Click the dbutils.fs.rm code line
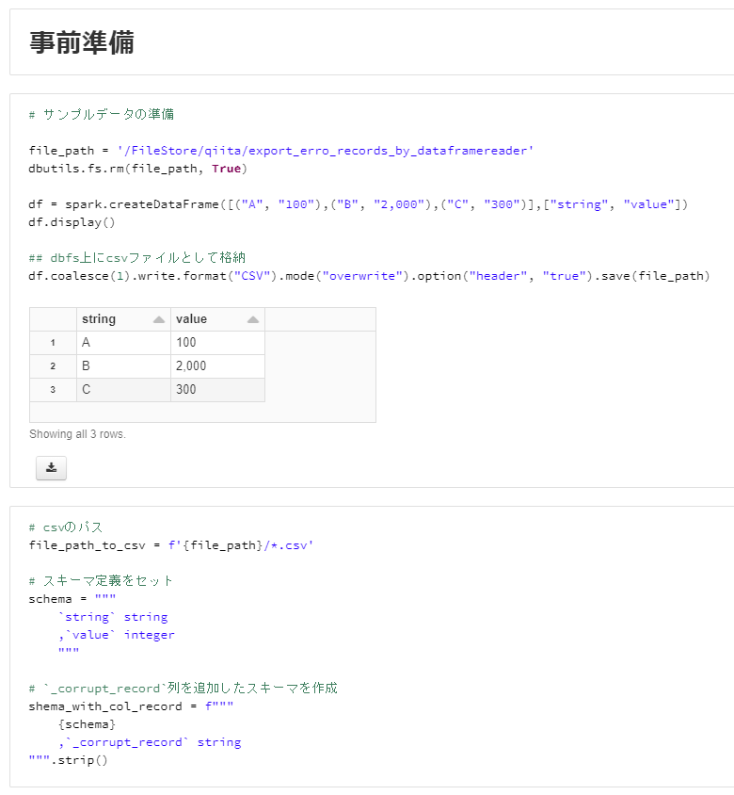The image size is (734, 795). click(137, 169)
